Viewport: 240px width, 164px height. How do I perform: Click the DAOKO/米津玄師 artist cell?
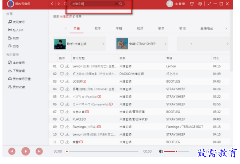tap(132, 74)
